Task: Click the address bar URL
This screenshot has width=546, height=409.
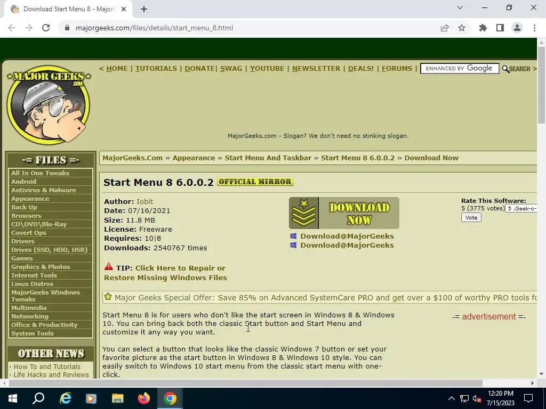Action: [x=154, y=28]
